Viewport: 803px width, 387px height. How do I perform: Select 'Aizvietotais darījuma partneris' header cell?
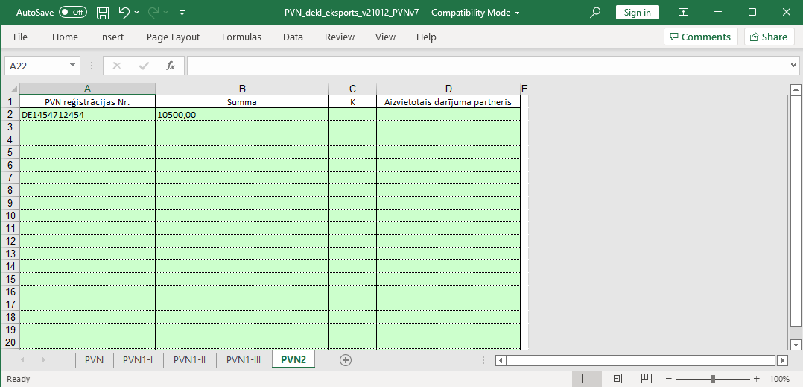[448, 102]
